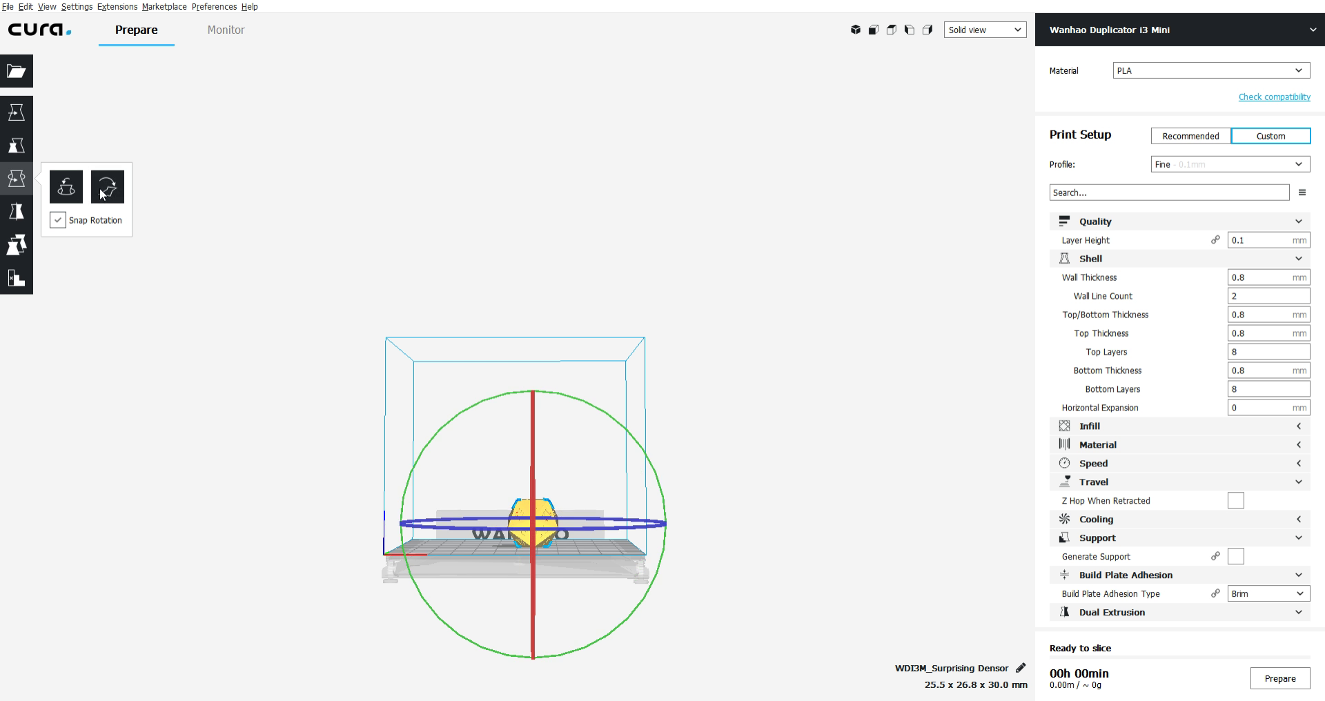
Task: Click the settings Search field
Action: (1169, 192)
